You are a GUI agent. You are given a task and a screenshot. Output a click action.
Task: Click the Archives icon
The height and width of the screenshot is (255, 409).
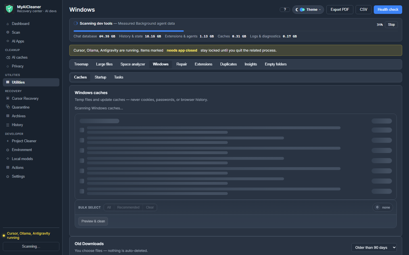click(x=8, y=116)
